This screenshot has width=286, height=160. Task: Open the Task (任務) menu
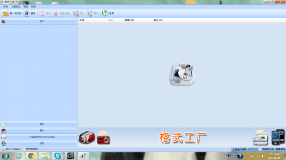pyautogui.click(x=6, y=7)
